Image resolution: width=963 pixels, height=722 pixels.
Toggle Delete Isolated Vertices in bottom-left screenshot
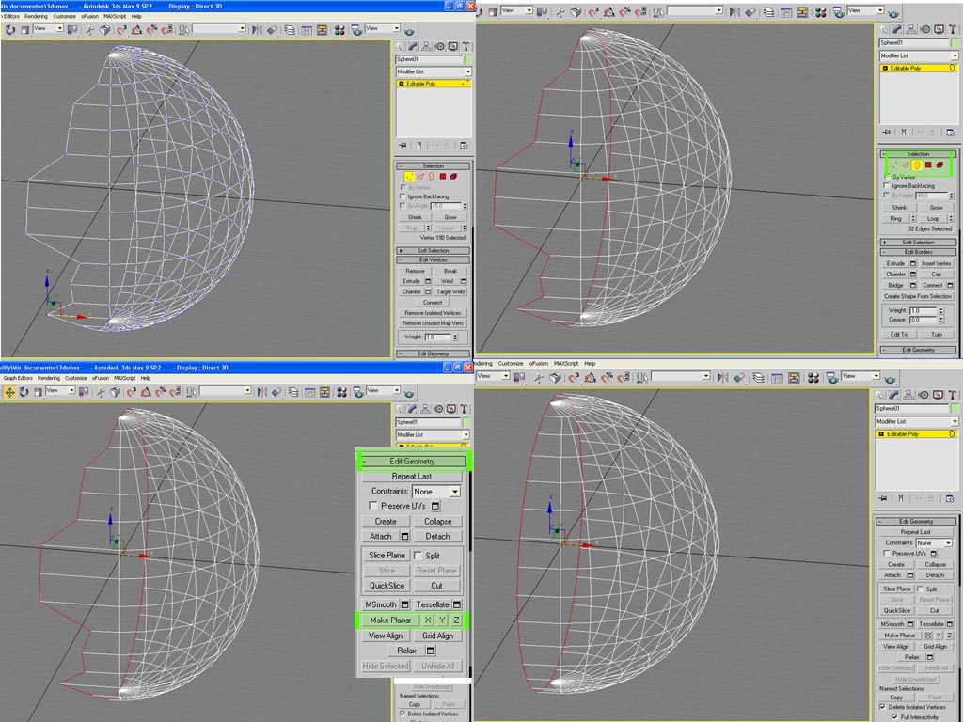click(403, 714)
